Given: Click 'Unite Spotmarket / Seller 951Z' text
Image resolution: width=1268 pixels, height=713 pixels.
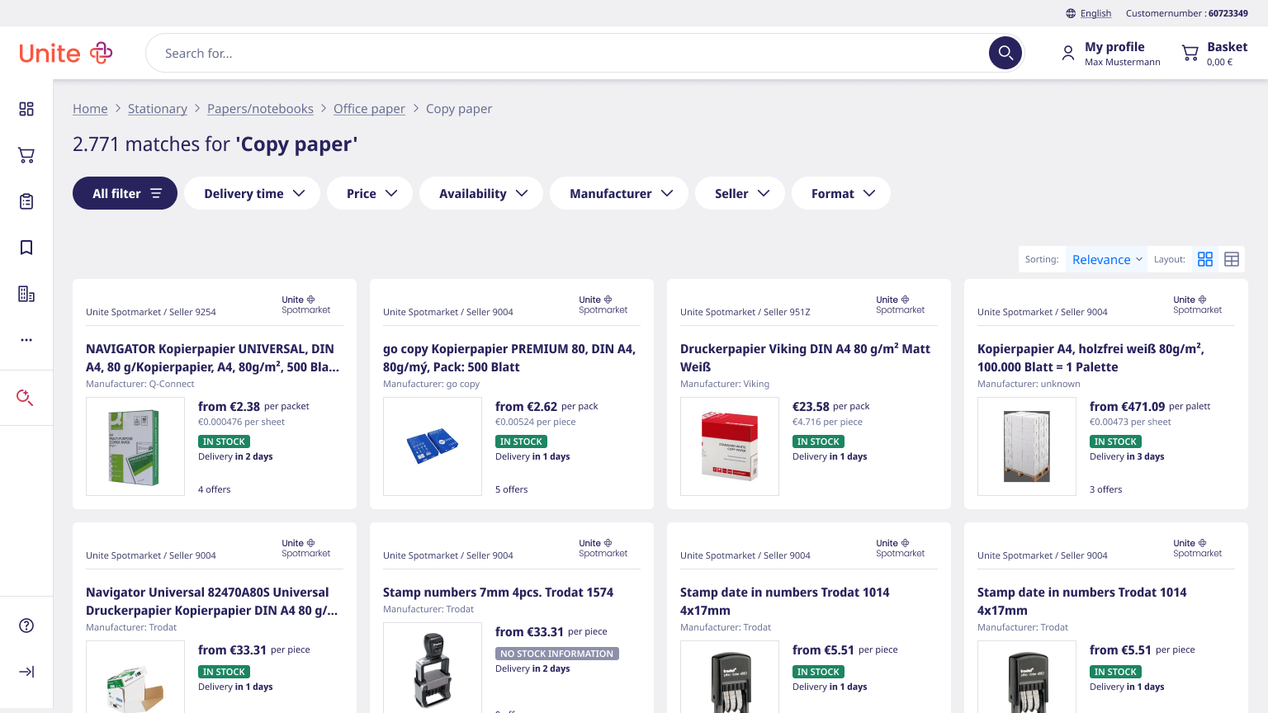Looking at the screenshot, I should coord(745,312).
